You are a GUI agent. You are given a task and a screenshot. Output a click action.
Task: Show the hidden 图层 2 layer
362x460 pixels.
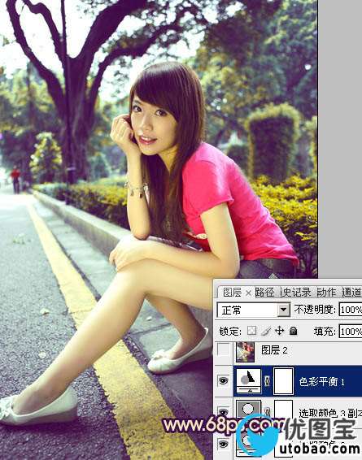point(223,349)
